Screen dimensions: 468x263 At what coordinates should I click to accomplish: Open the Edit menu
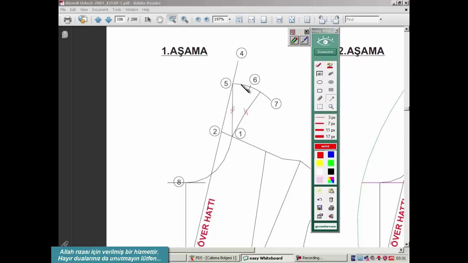tap(73, 9)
